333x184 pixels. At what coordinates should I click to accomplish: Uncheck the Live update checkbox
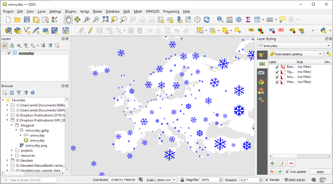coord(287,172)
